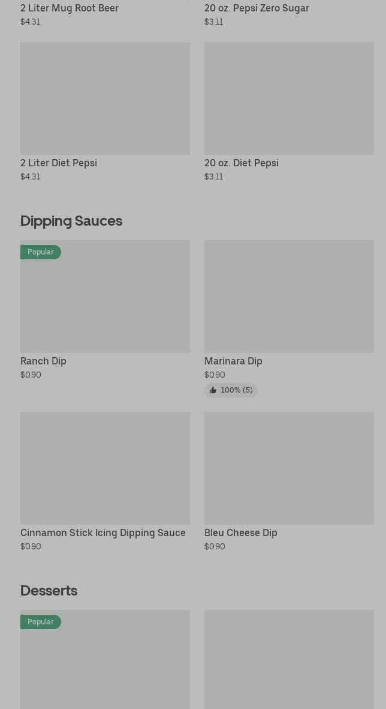386x709 pixels.
Task: Click the 100% (5) rating badge
Action: tap(231, 390)
